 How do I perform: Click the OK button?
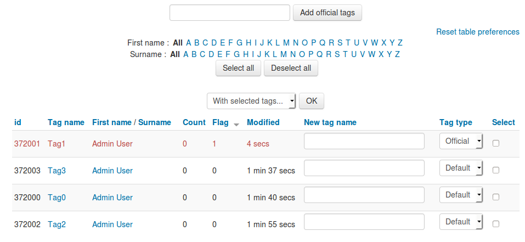point(312,101)
